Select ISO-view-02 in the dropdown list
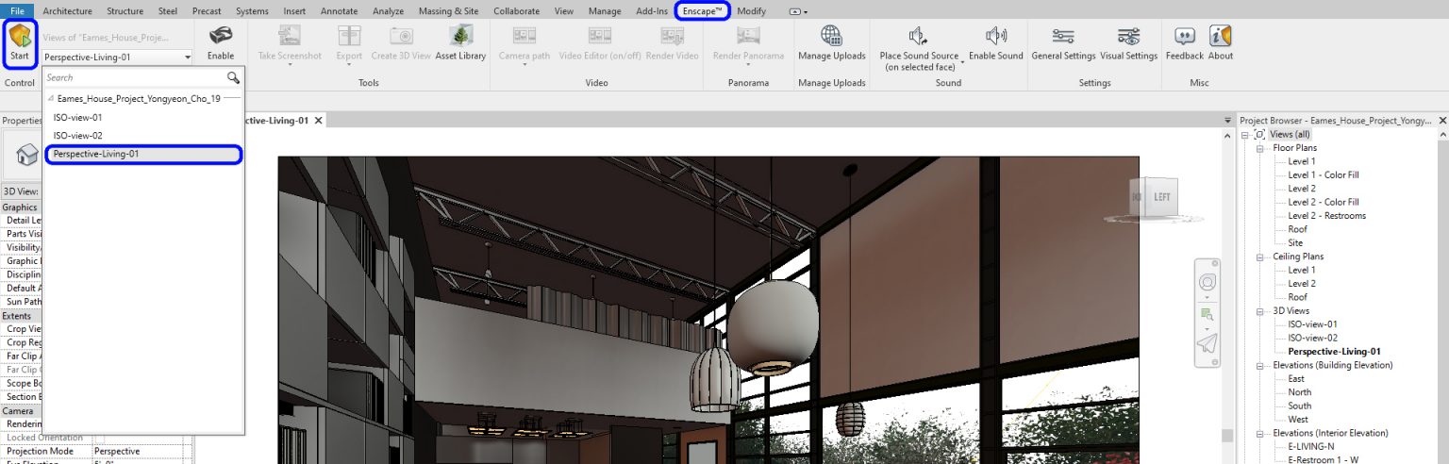Viewport: 1449px width, 464px height. click(x=78, y=136)
